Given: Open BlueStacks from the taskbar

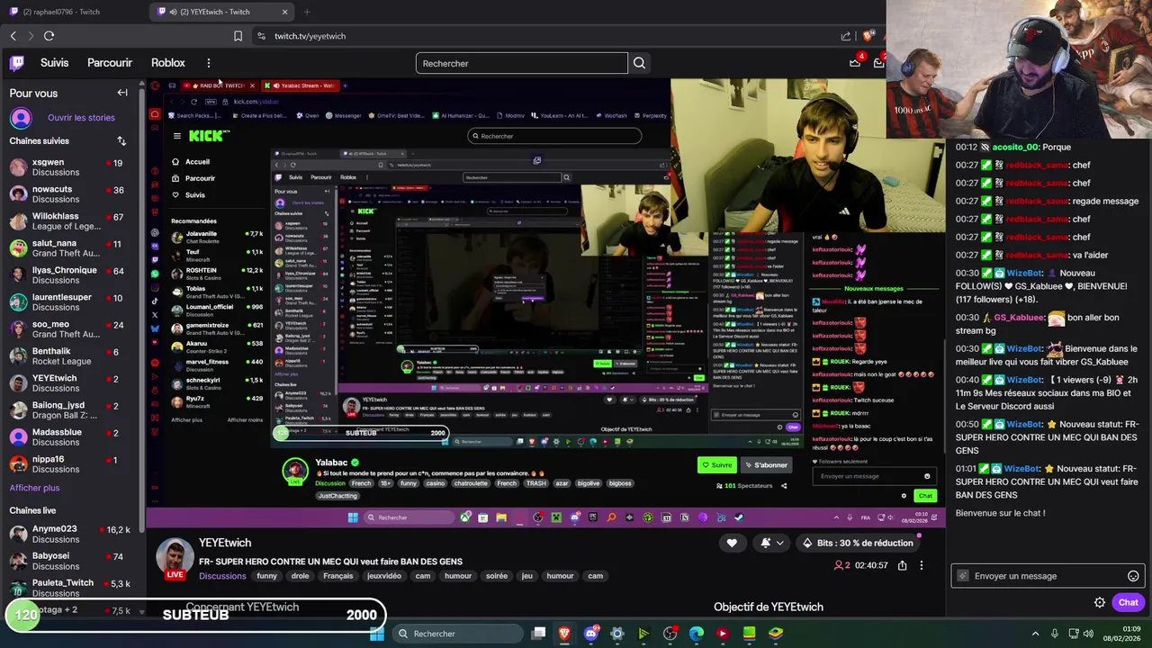Looking at the screenshot, I should 775,634.
